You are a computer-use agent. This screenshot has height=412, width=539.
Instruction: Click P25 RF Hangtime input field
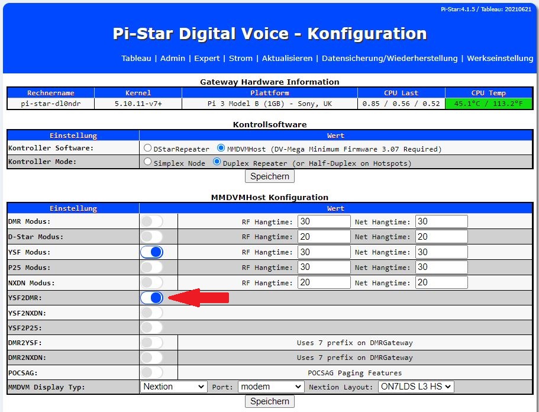[x=324, y=267]
